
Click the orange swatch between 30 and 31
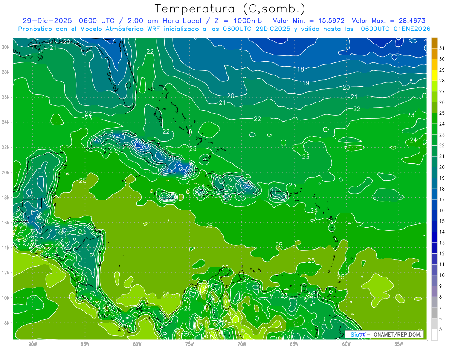(435, 54)
